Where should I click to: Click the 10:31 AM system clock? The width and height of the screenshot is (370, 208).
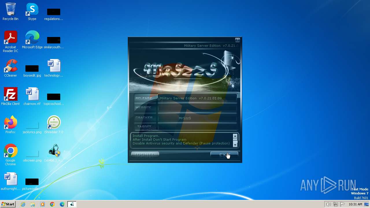pos(355,204)
